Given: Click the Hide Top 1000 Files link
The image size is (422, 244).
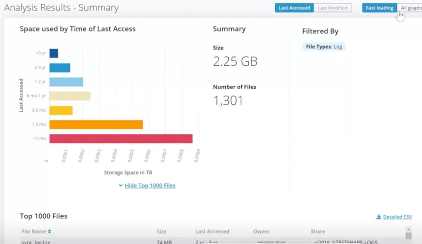Looking at the screenshot, I should (150, 186).
